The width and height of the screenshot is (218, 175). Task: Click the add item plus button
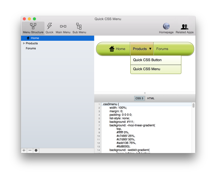(x=24, y=150)
